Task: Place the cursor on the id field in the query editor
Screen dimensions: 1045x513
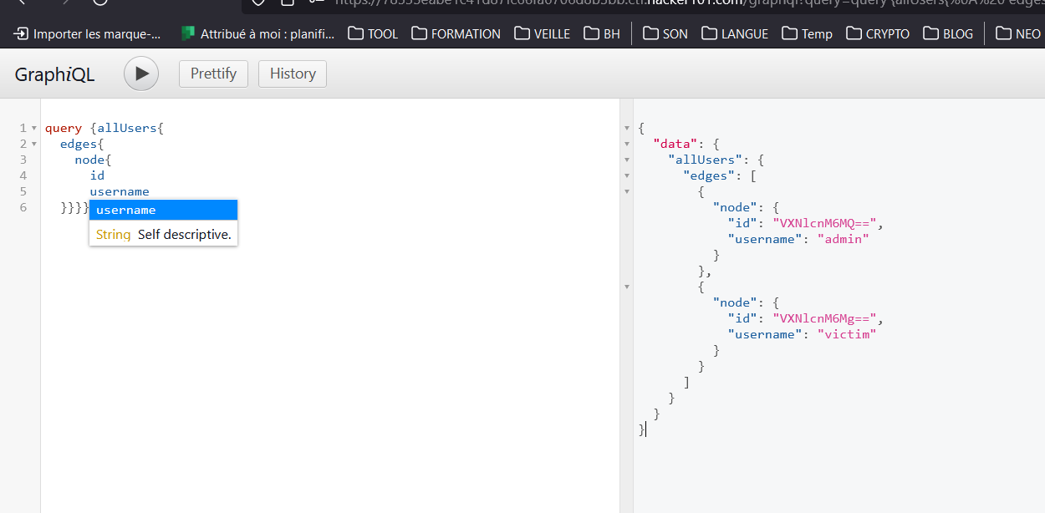Action: 97,175
